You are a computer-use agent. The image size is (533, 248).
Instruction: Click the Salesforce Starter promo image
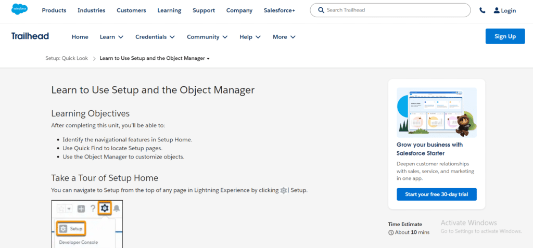[x=437, y=112]
